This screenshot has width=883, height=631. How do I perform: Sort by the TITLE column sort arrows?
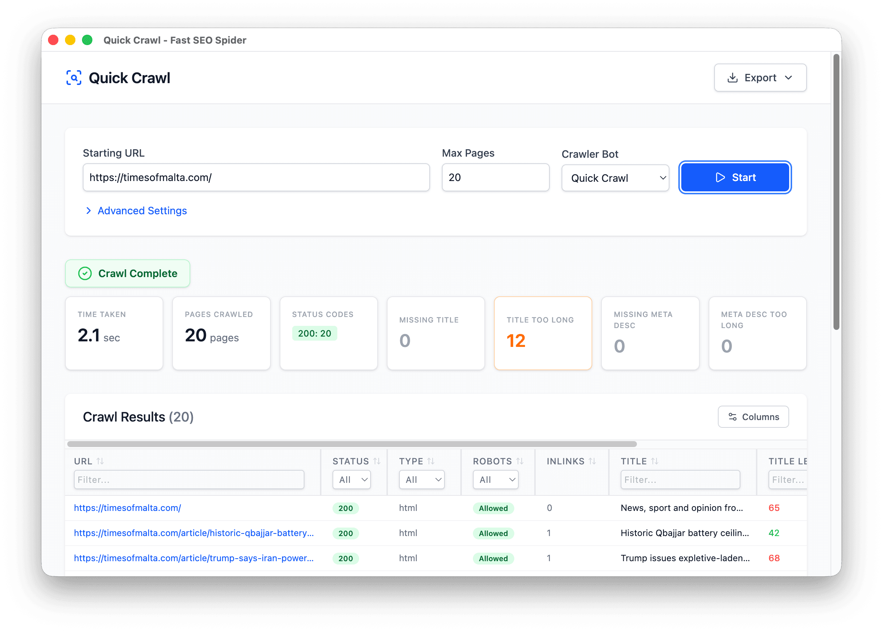(x=655, y=461)
